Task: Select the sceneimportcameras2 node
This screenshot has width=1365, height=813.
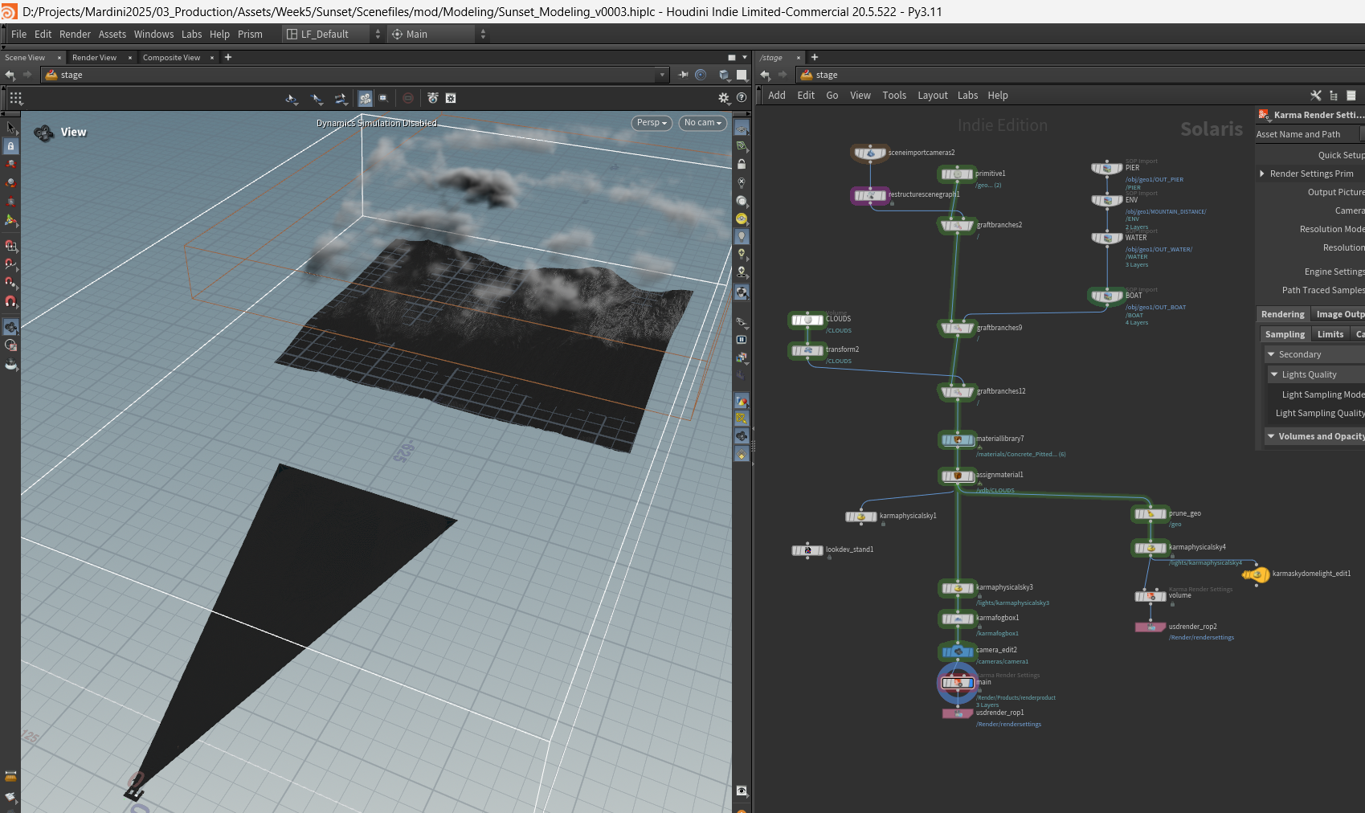Action: click(870, 153)
